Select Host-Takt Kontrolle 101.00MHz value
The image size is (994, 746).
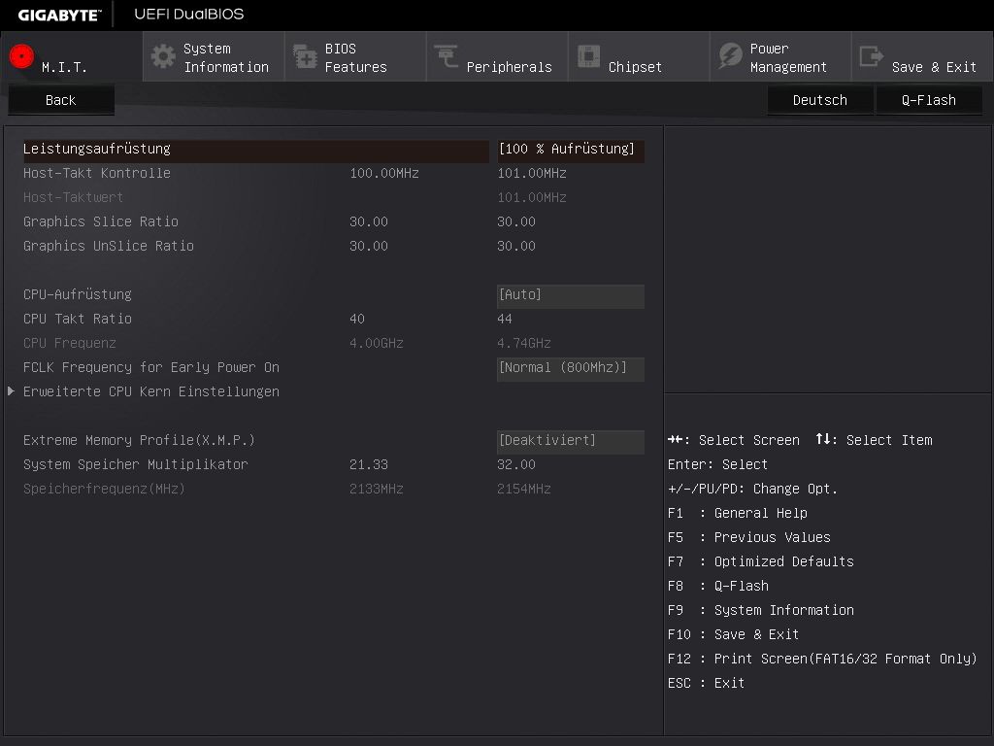[531, 173]
